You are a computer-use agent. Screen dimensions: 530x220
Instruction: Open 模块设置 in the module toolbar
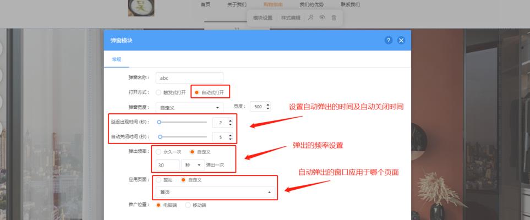[x=263, y=18]
